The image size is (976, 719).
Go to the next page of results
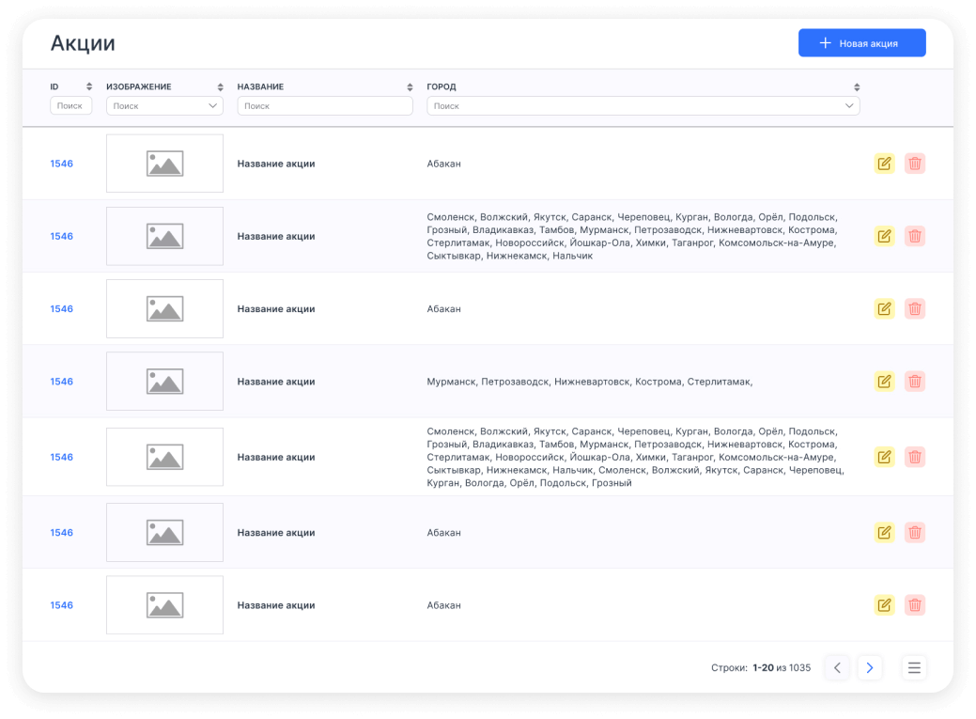point(870,668)
